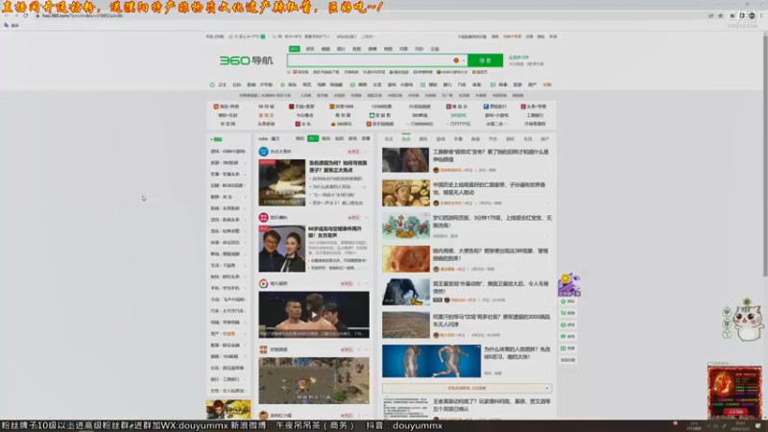Click the login link beside the search button
This screenshot has height=432, width=768.
(x=518, y=58)
